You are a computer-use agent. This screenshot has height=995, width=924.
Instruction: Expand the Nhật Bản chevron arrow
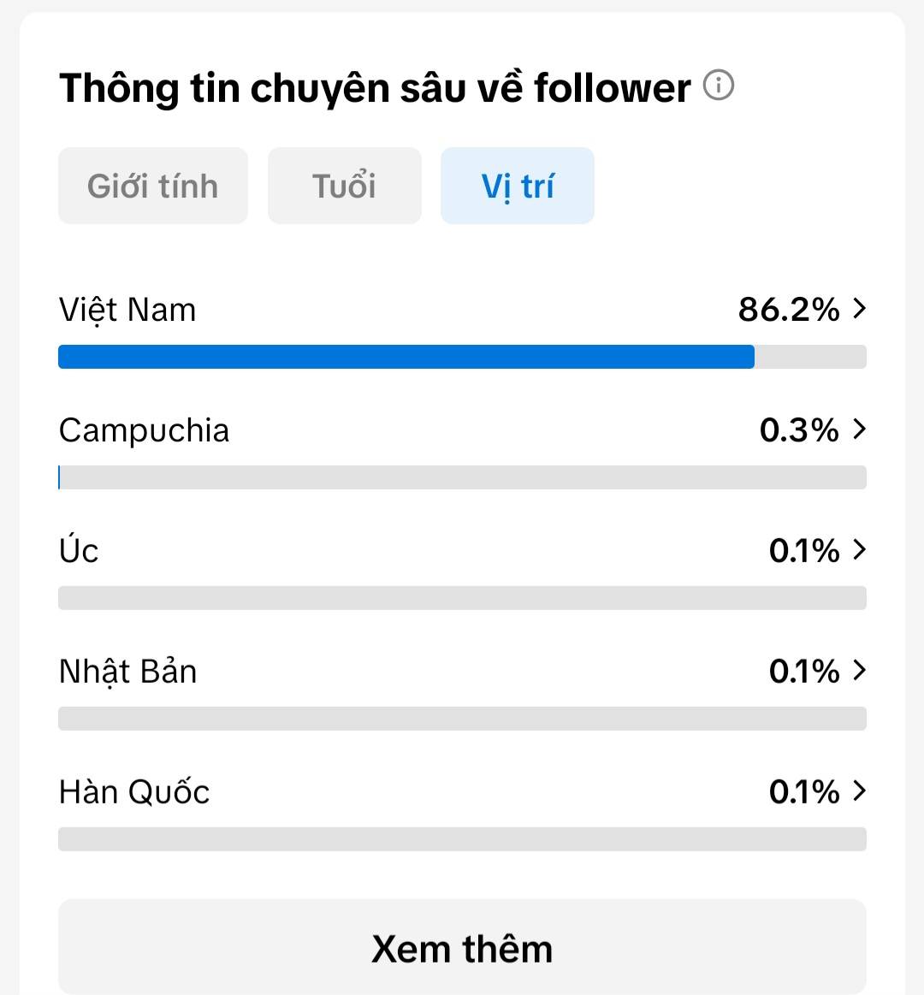pyautogui.click(x=859, y=670)
